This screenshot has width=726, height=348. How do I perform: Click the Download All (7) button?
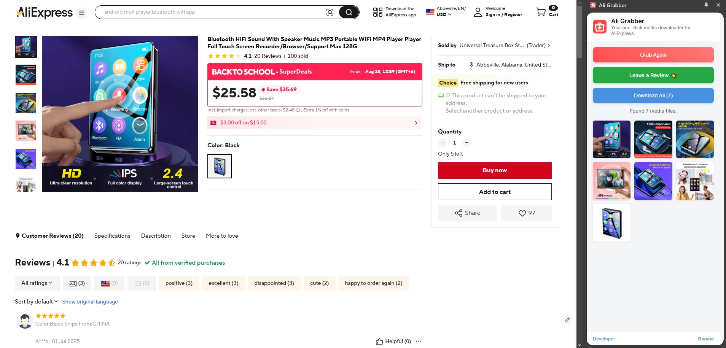tap(653, 95)
